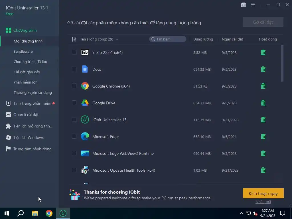Click the Gỡ cài đặt button

[263, 22]
